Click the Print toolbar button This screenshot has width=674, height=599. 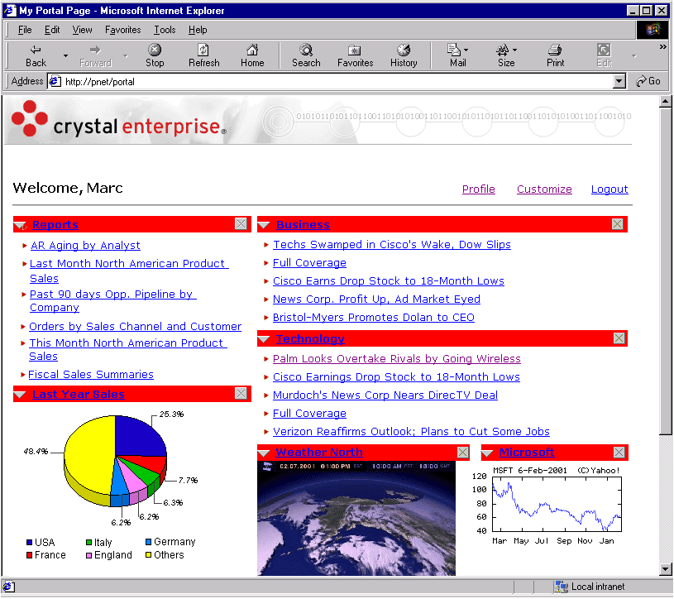click(556, 56)
